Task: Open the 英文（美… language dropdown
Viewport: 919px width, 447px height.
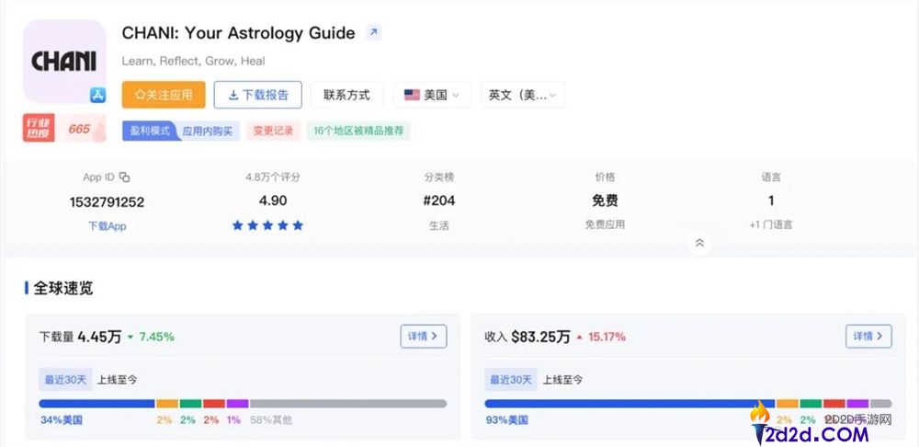Action: [523, 95]
